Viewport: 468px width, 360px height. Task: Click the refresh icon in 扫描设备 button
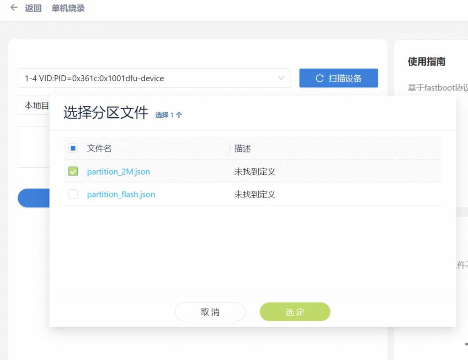tap(320, 78)
